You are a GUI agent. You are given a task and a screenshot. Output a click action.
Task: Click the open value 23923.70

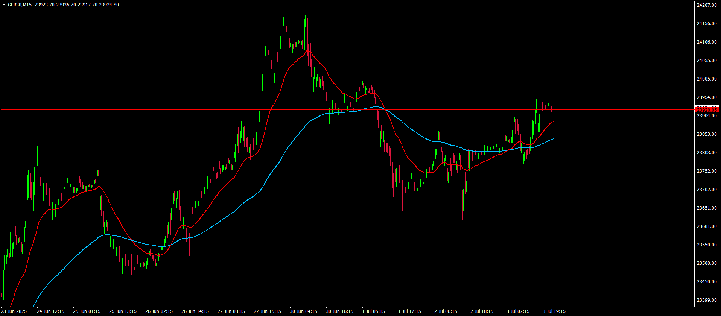click(44, 5)
